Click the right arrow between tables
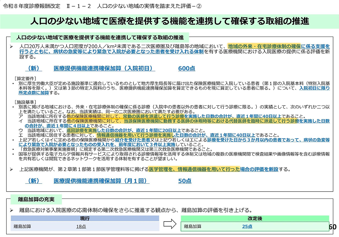The height and width of the screenshot is (237, 339). pyautogui.click(x=170, y=224)
